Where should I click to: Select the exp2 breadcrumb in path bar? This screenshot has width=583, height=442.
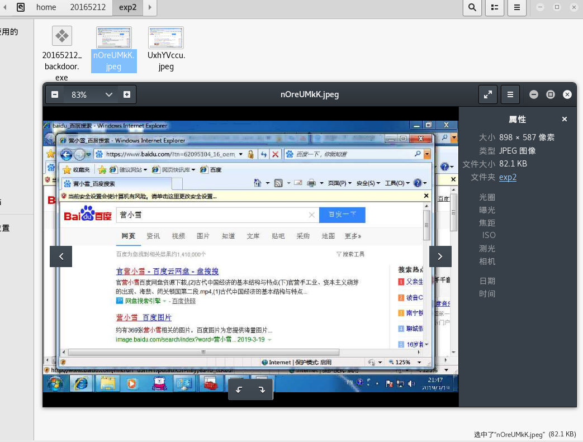click(127, 7)
